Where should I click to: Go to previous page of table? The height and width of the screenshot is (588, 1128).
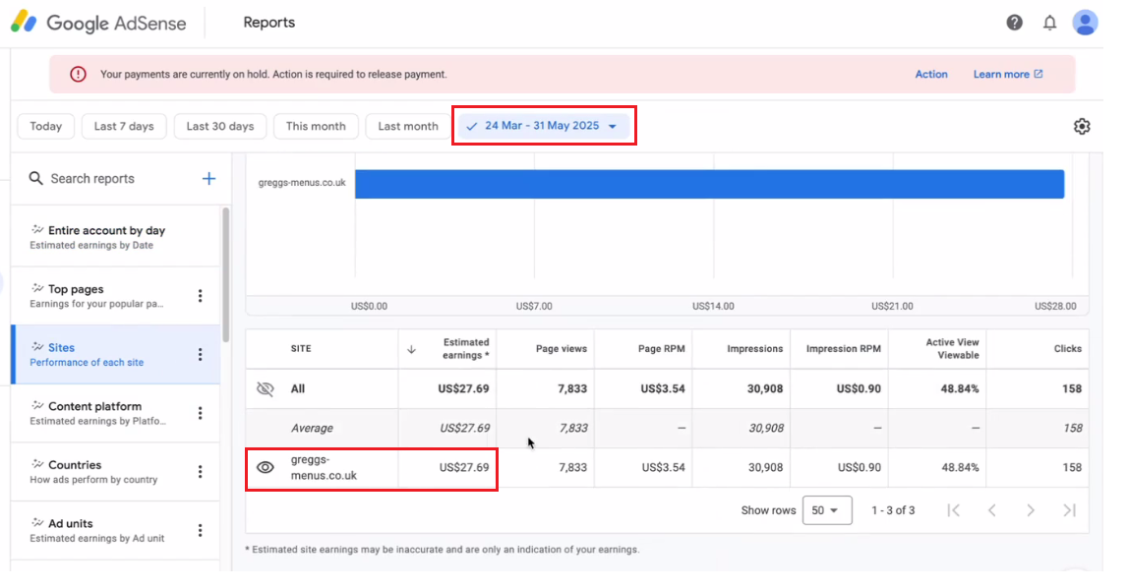click(x=992, y=510)
